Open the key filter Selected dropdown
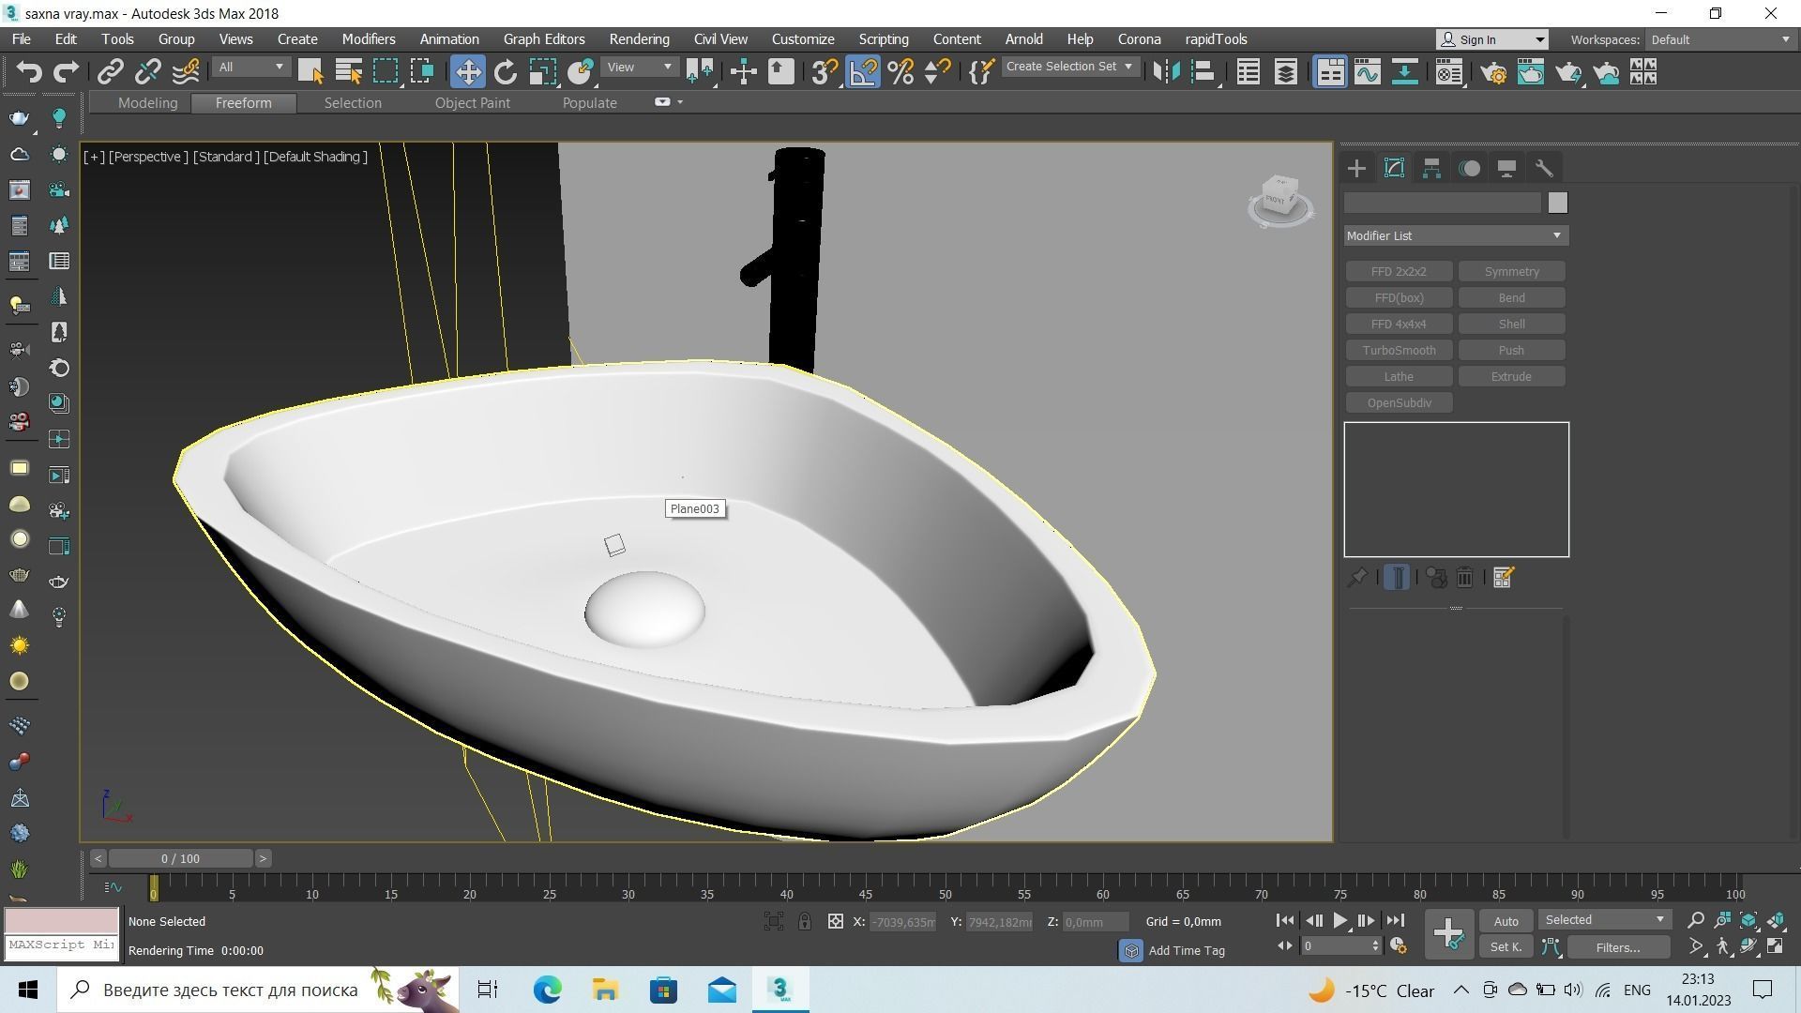 pos(1605,920)
